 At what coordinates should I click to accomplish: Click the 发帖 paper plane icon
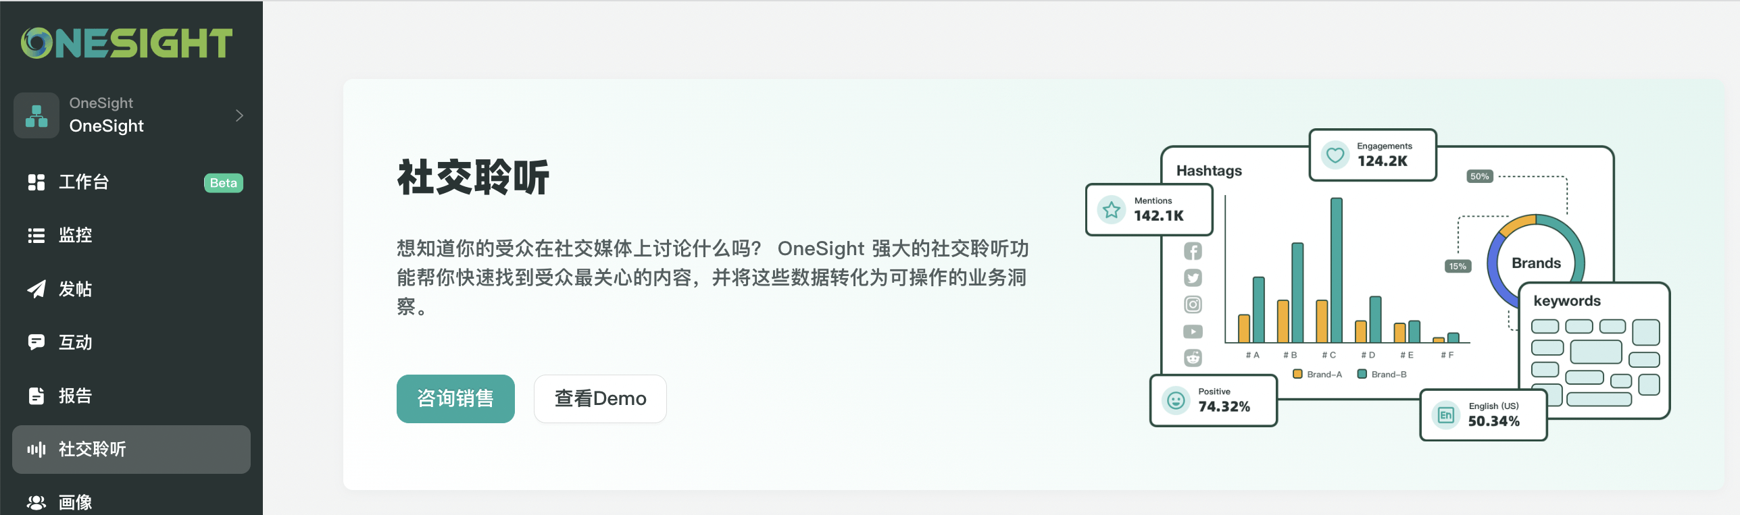(36, 289)
